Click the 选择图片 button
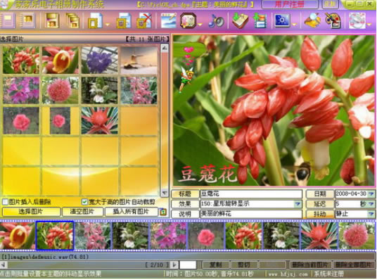 click(x=31, y=212)
